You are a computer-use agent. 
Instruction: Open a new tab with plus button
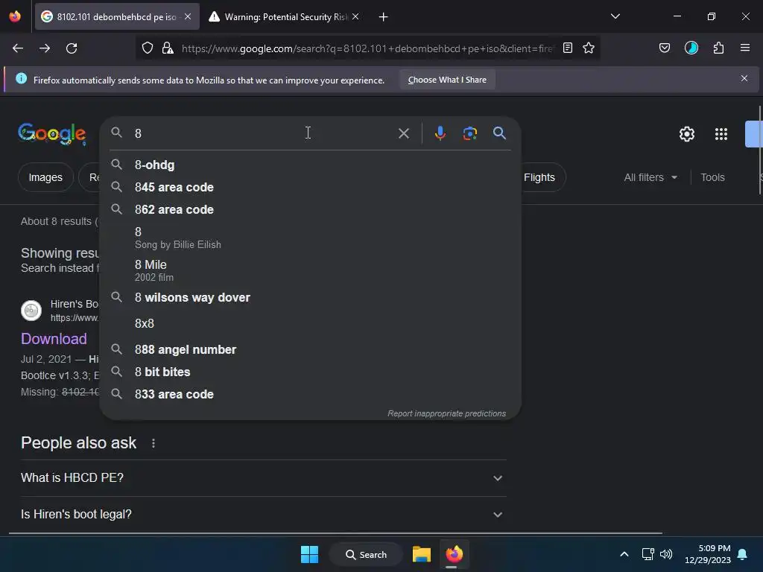[x=384, y=17]
